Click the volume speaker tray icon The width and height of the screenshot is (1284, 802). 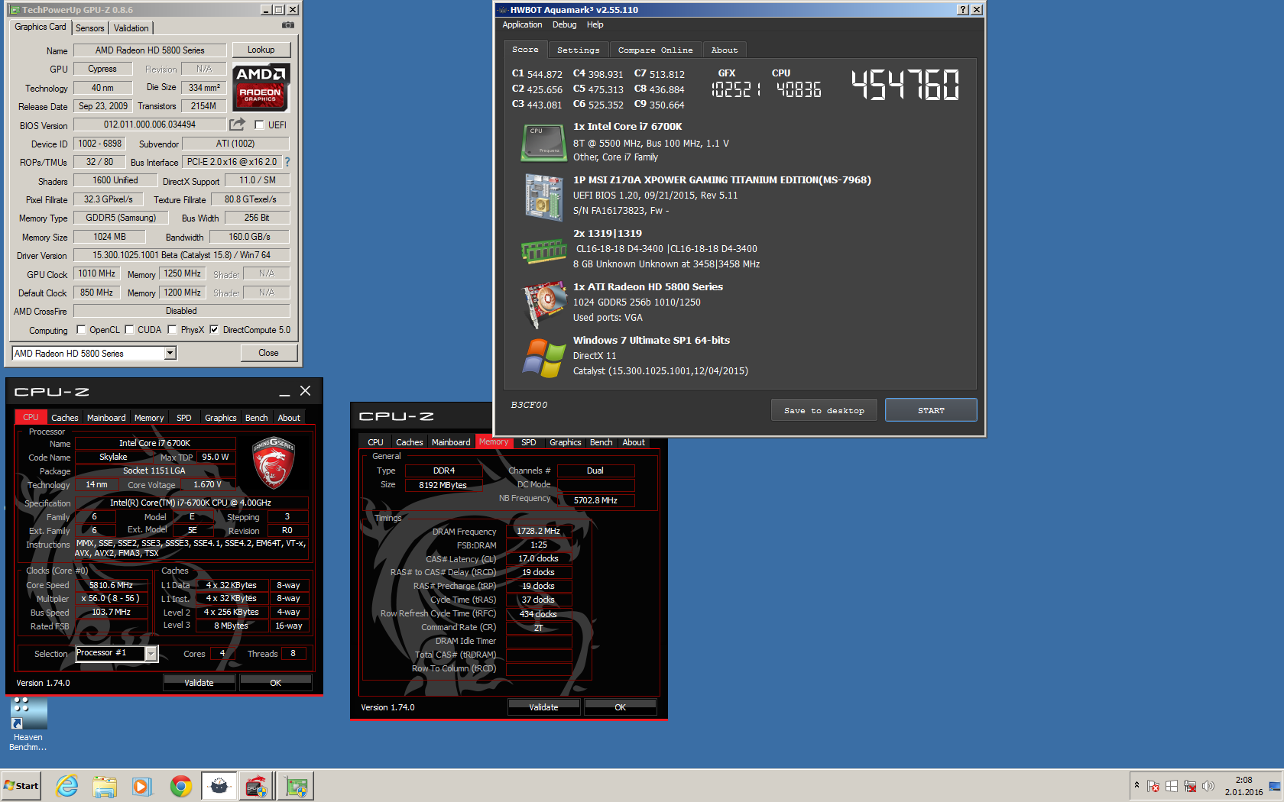click(1208, 786)
